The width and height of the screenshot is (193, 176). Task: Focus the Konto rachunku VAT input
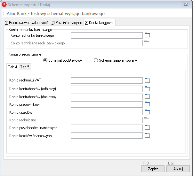coord(107,80)
